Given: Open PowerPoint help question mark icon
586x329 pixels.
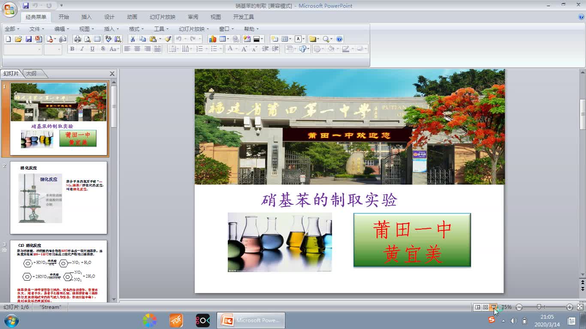Looking at the screenshot, I should (339, 39).
